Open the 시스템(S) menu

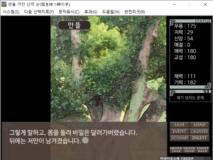click(x=11, y=12)
